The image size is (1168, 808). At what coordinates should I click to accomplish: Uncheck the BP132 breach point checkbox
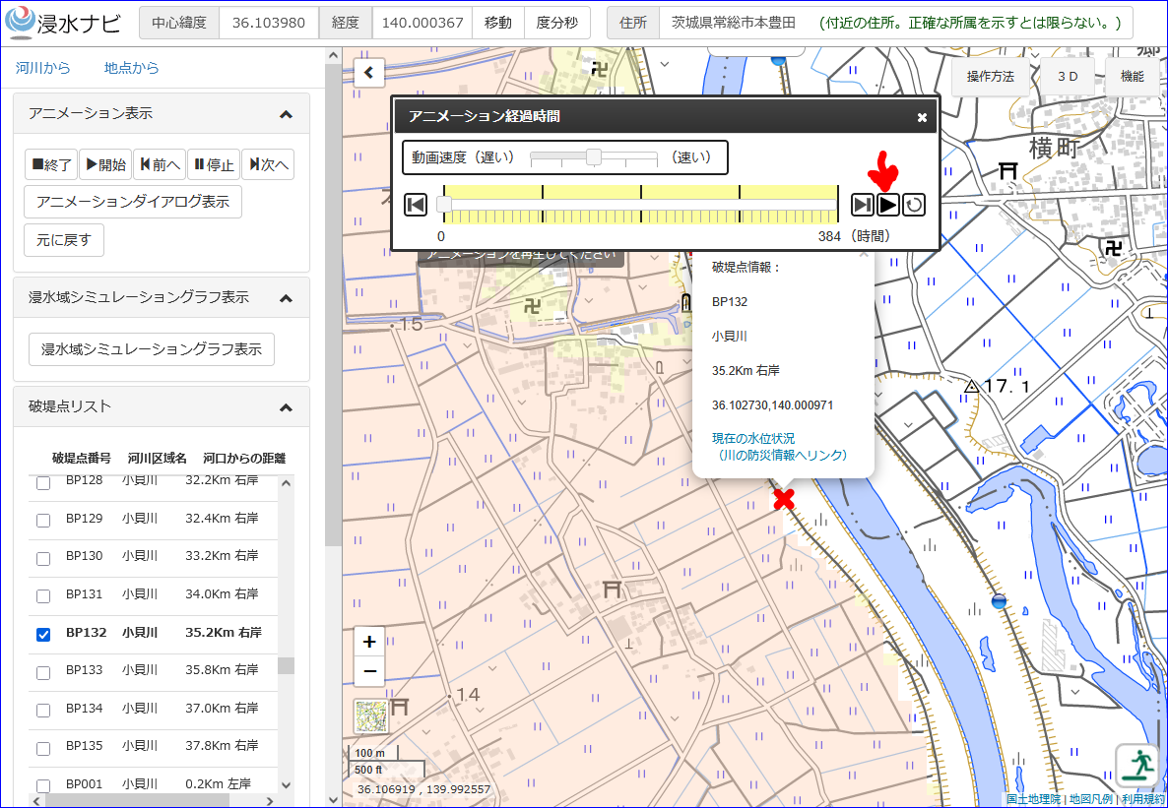43,635
